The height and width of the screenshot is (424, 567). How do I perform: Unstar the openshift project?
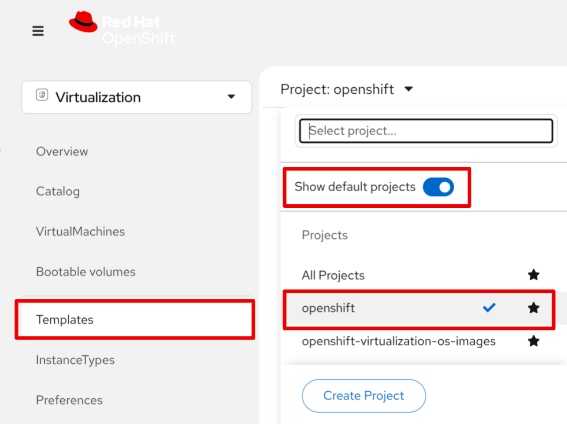(534, 308)
